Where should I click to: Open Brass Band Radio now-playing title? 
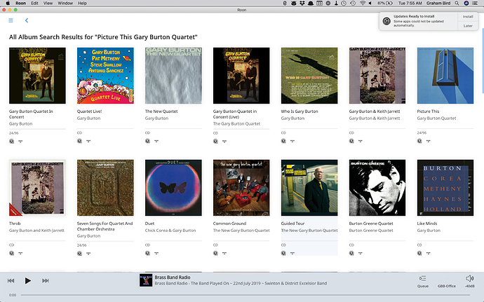[x=173, y=277]
